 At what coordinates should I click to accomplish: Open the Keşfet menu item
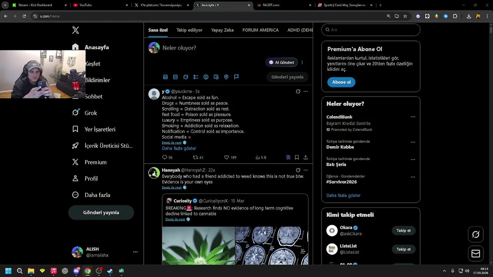(92, 63)
